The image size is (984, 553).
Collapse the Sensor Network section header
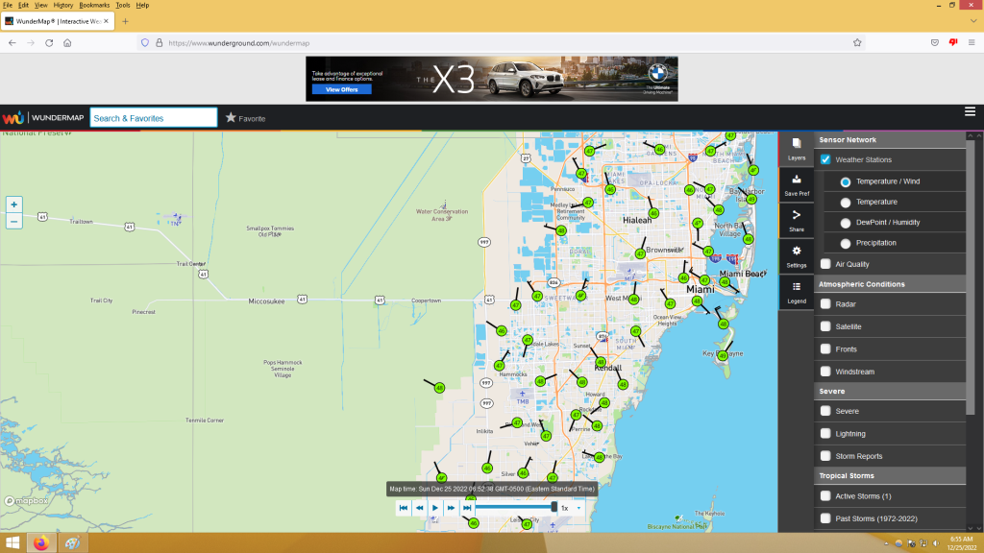(x=890, y=140)
